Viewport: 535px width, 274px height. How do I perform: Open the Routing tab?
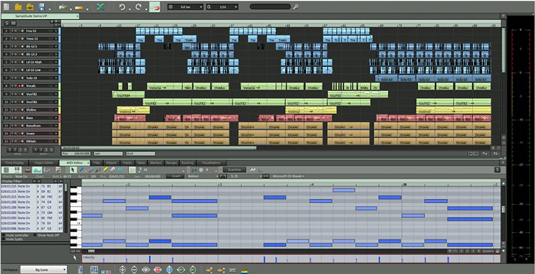coord(187,163)
